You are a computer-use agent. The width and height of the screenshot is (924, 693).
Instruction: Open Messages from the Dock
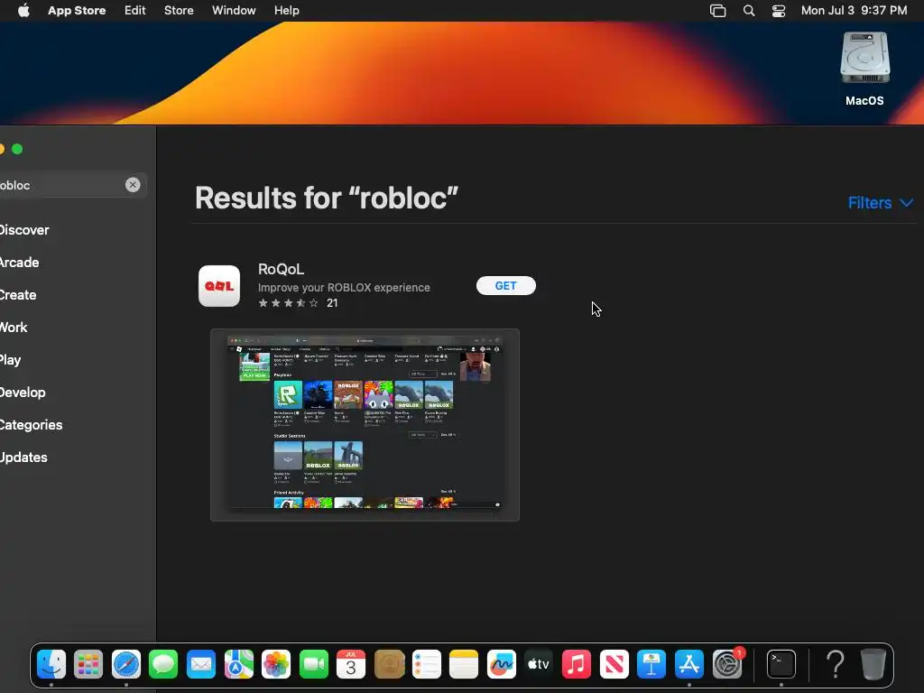point(163,664)
